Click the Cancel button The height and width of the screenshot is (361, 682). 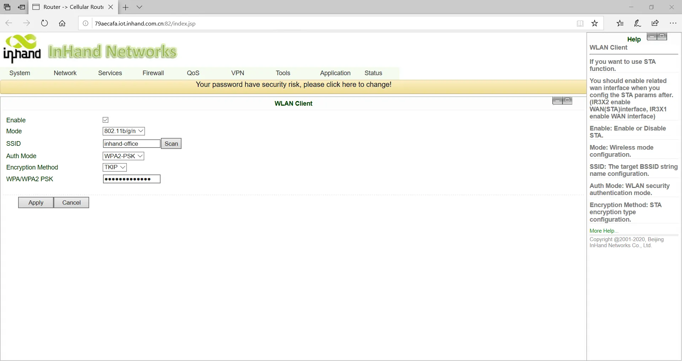pos(71,202)
